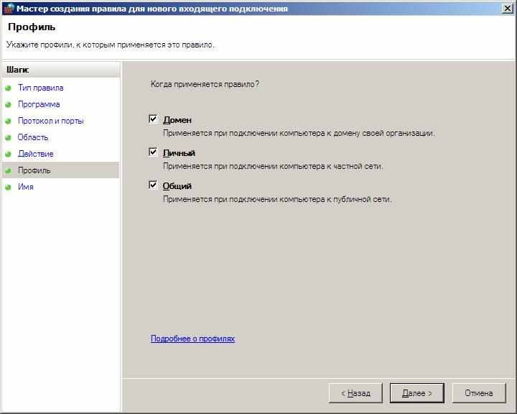
Task: Click the Когда применяется правило? question
Action: (x=205, y=84)
